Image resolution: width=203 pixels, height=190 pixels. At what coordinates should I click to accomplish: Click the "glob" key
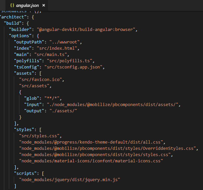(32, 98)
